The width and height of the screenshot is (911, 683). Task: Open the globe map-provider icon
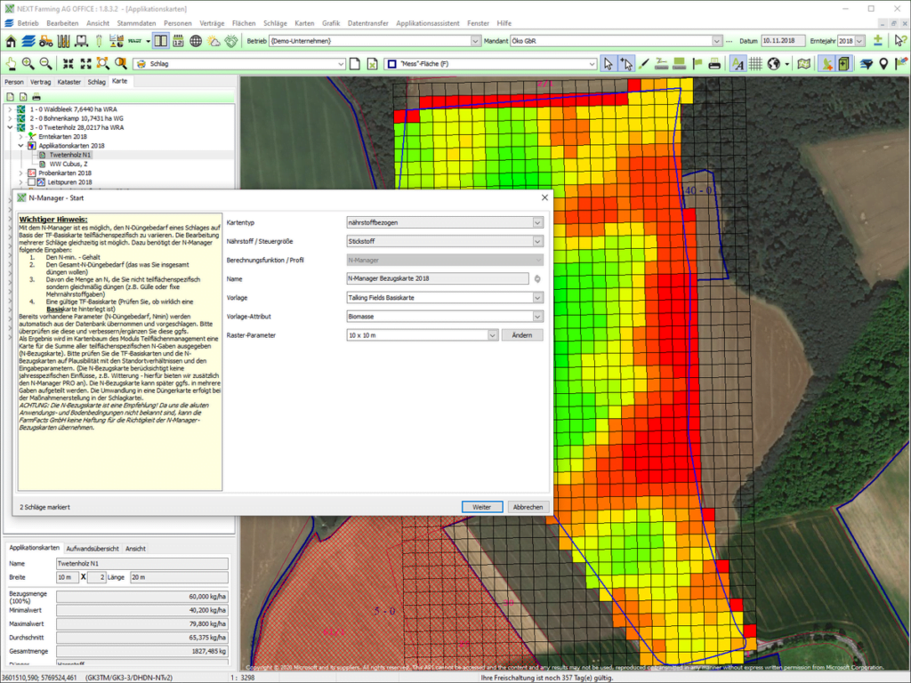tap(774, 62)
